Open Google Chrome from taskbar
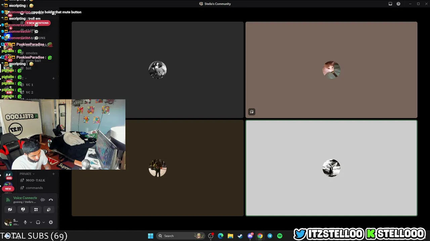 pos(260,236)
